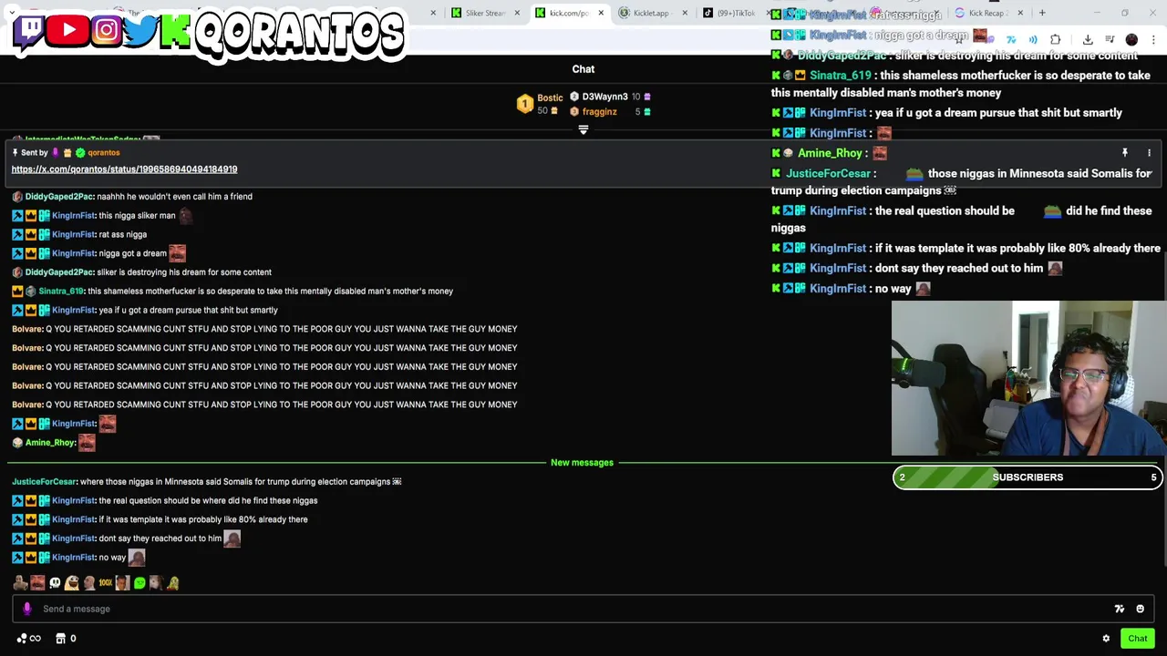Screen dimensions: 1167x656
Task: Insert the yellow duck-like emote
Action: 173,583
